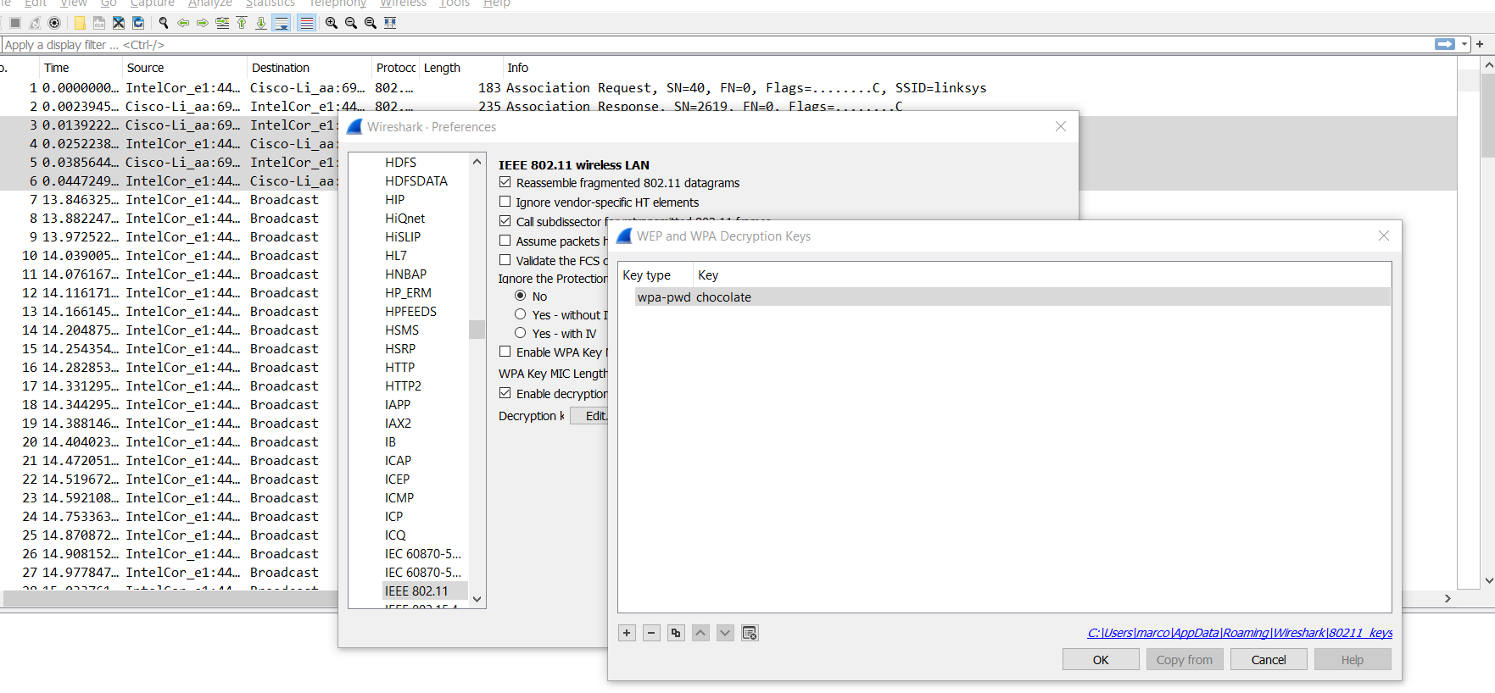Click Cancel in Decryption Keys dialog
Viewport: 1495px width, 693px height.
(1269, 660)
